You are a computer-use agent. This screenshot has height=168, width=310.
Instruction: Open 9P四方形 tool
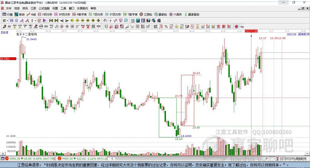pos(62,15)
